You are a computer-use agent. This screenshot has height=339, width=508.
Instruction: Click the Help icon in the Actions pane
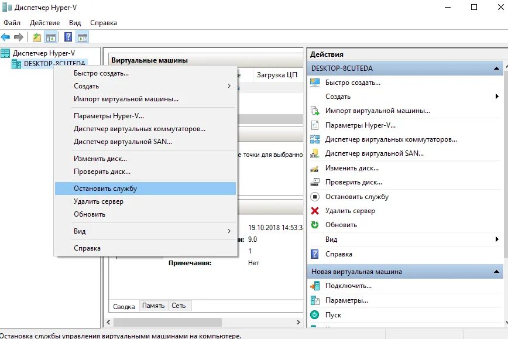315,254
